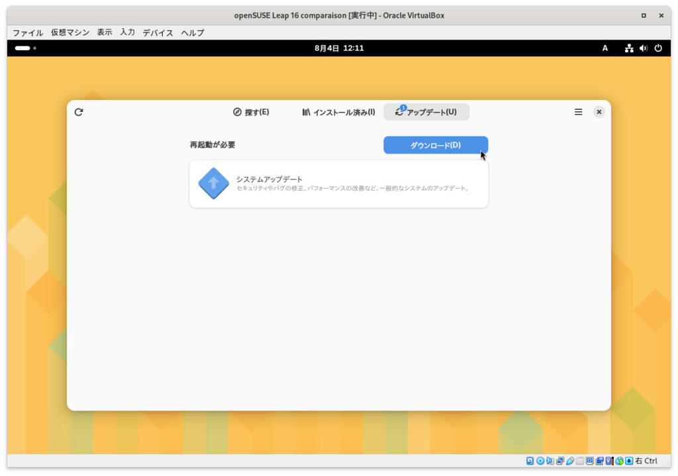
Task: Open the デバイス menu
Action: [x=158, y=32]
